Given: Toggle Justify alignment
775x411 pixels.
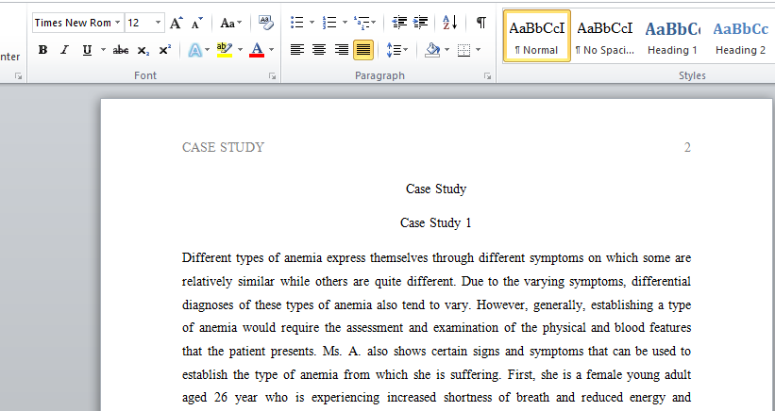Looking at the screenshot, I should coord(363,50).
